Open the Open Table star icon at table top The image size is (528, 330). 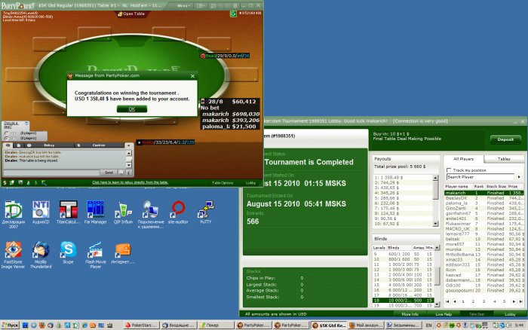tap(120, 14)
